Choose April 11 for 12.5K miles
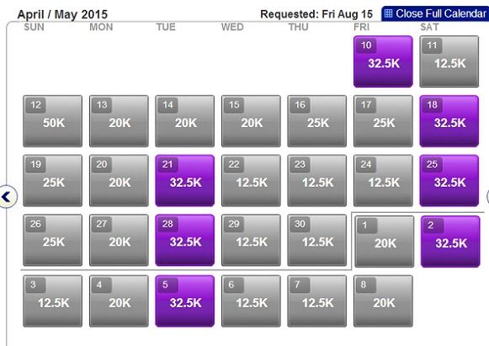Viewport: 489px width, 346px height. click(x=449, y=61)
